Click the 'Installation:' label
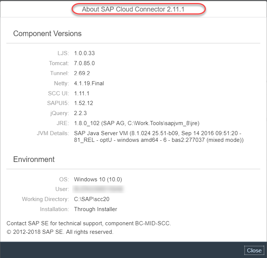Viewport: 267px width, 258px height. (54, 209)
